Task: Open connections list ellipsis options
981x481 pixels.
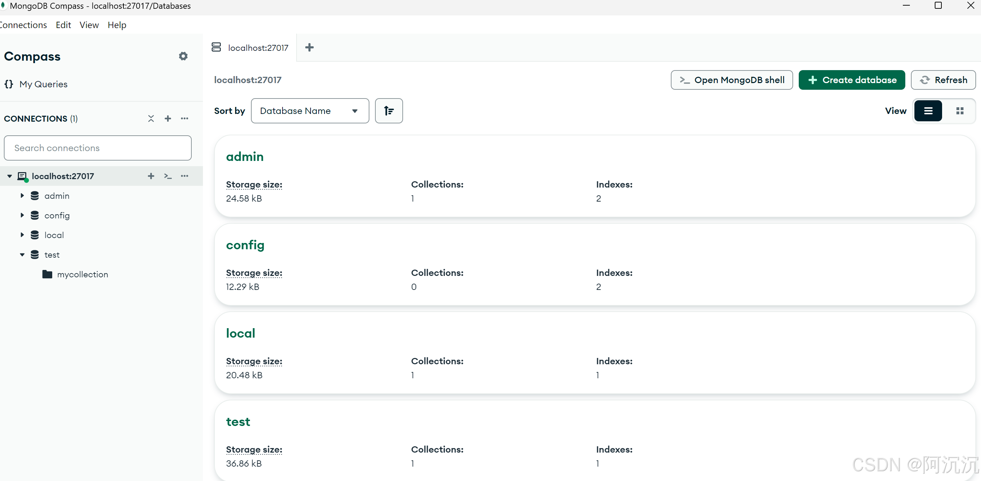Action: point(185,118)
